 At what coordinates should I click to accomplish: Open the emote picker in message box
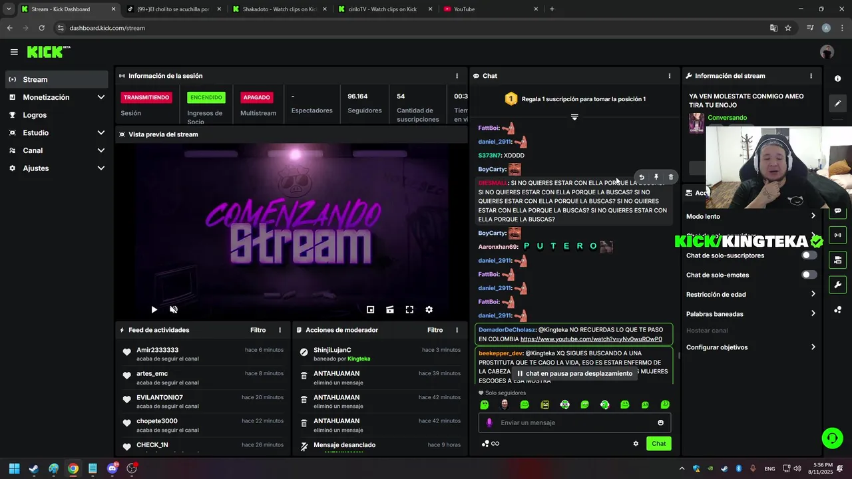[660, 422]
